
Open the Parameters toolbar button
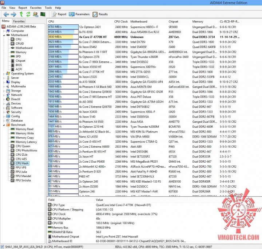coord(79,14)
